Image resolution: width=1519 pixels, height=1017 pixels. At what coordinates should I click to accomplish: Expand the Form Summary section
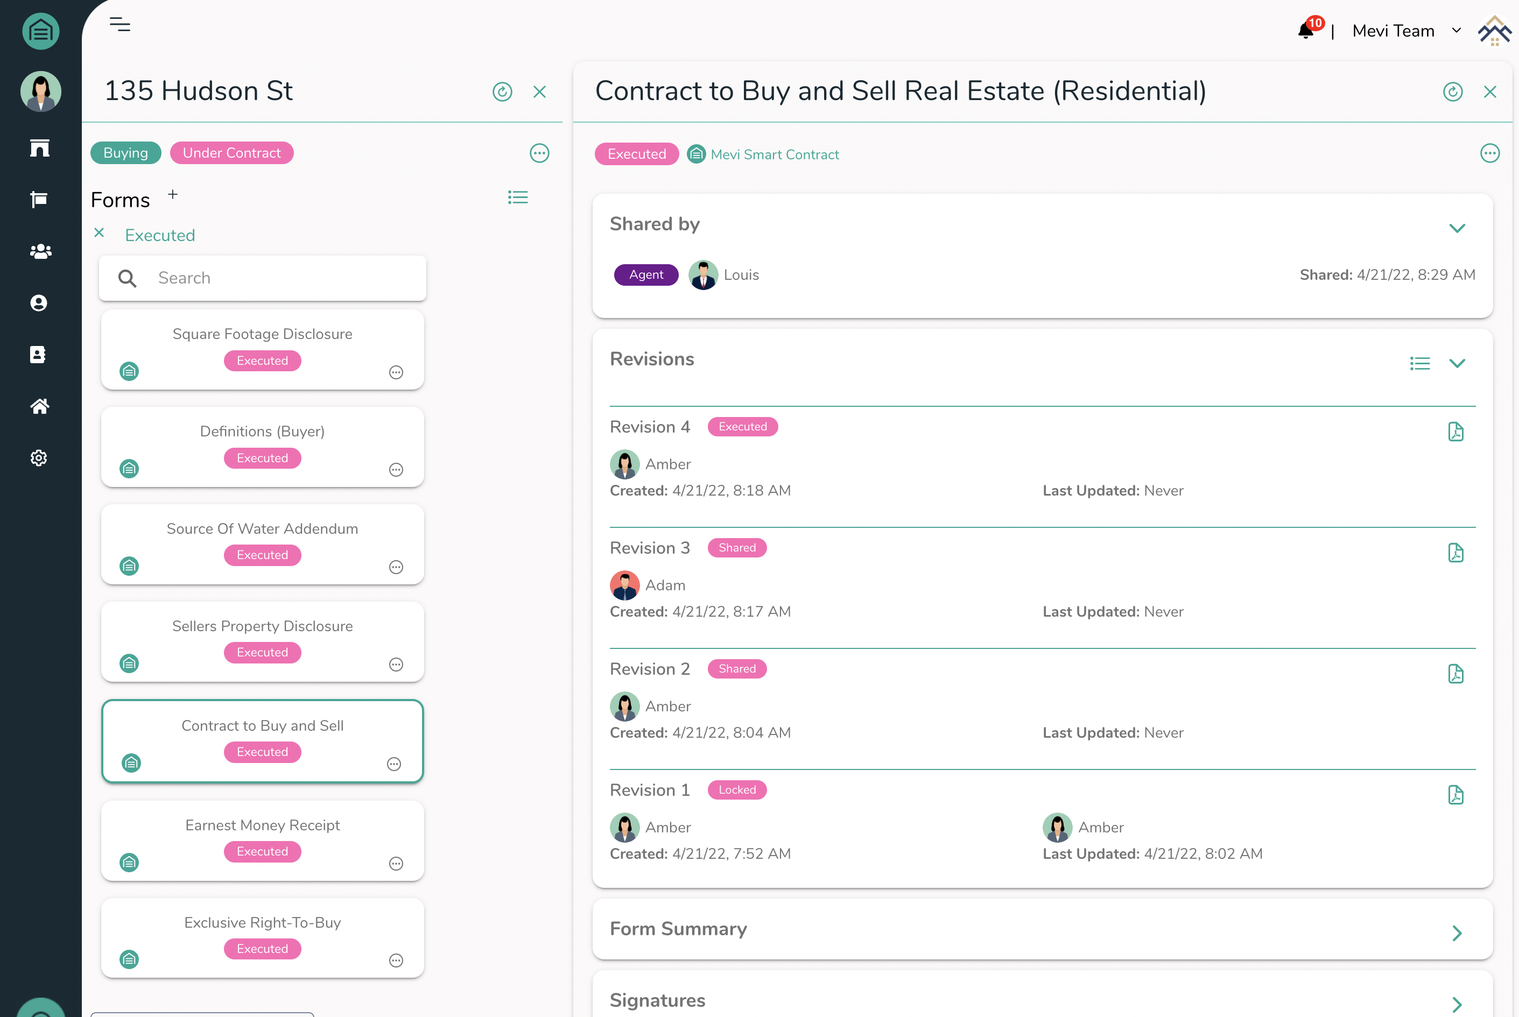click(1457, 933)
